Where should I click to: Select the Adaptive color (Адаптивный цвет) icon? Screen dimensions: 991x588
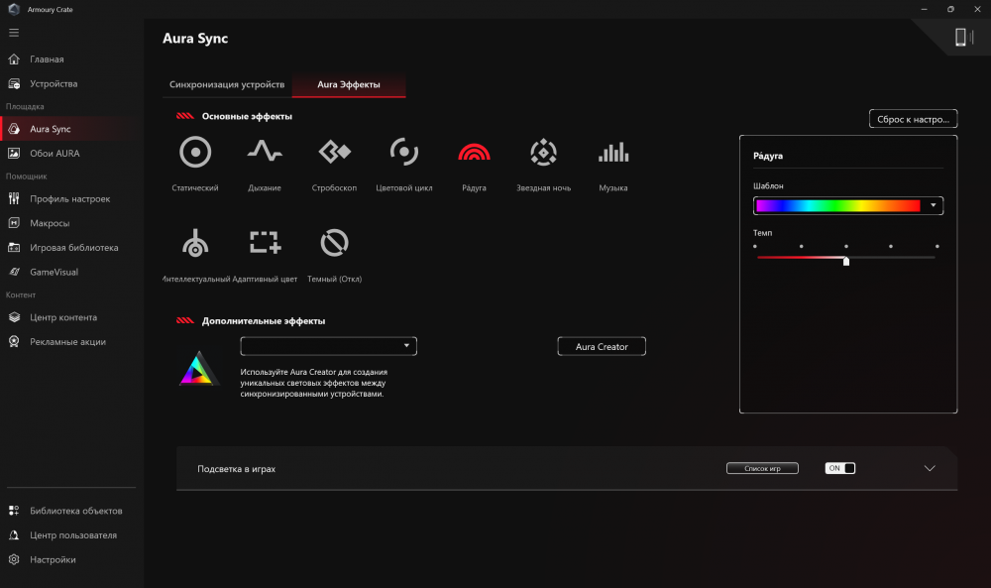click(265, 242)
